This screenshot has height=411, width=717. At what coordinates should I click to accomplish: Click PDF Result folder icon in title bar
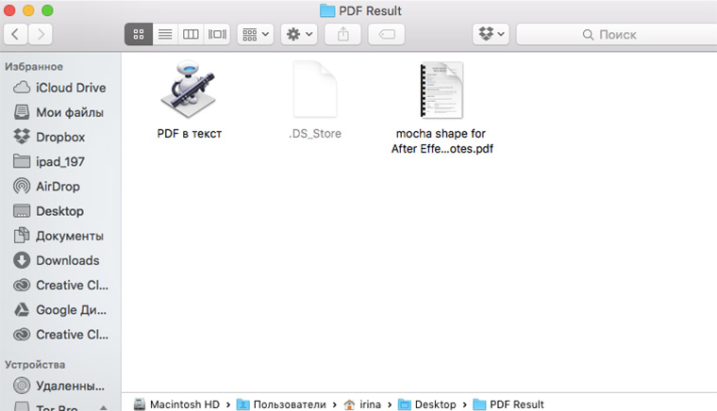tap(327, 10)
